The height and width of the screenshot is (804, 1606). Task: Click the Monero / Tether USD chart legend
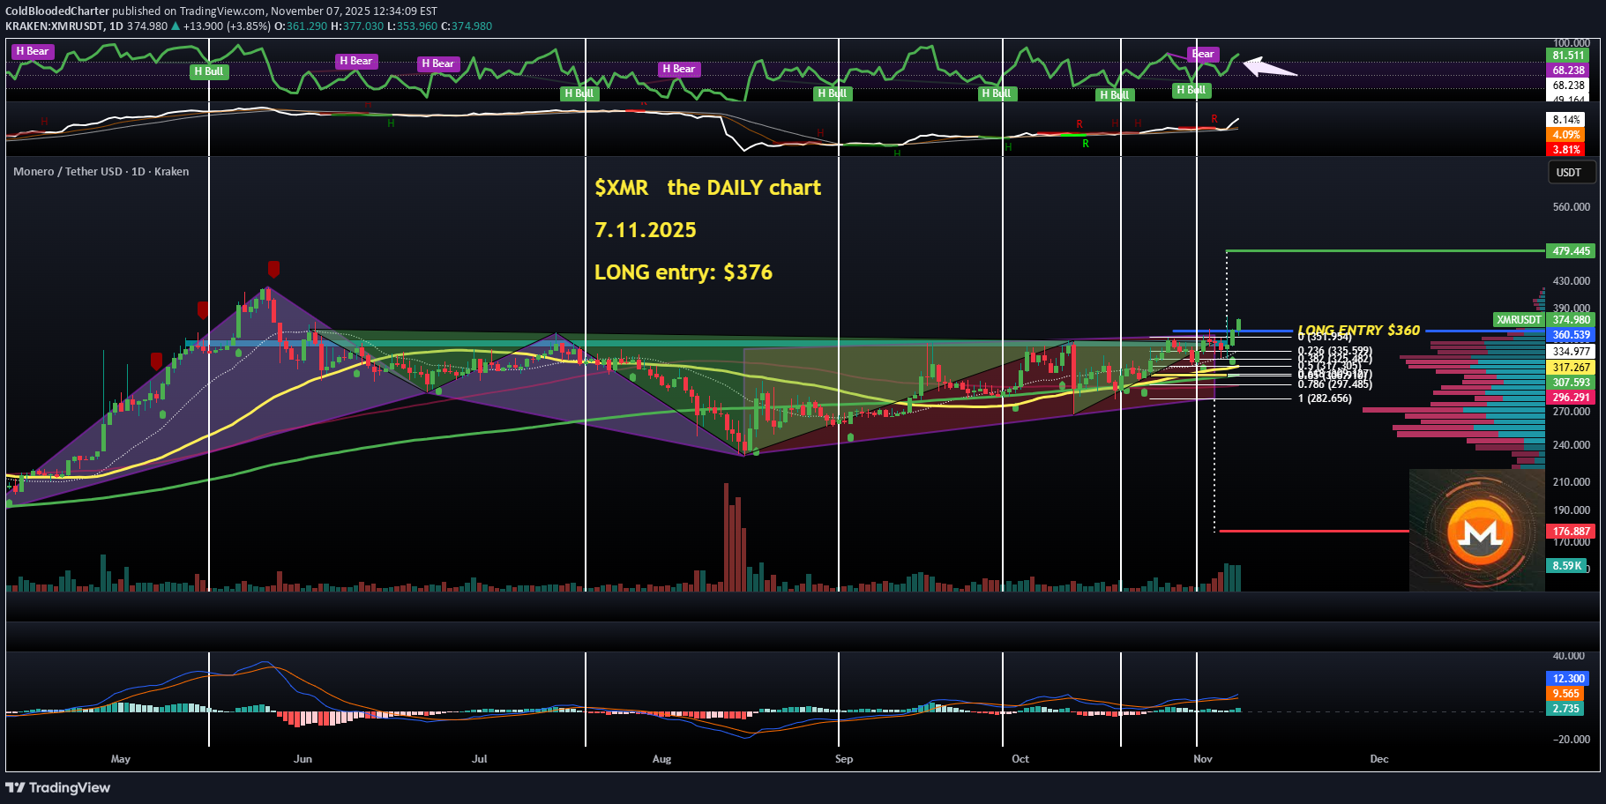click(101, 172)
